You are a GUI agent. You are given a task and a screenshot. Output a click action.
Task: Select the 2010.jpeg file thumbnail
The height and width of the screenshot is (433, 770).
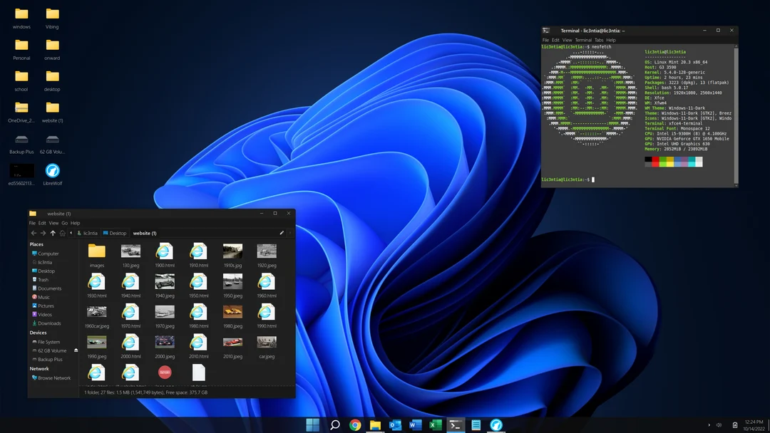tap(232, 345)
